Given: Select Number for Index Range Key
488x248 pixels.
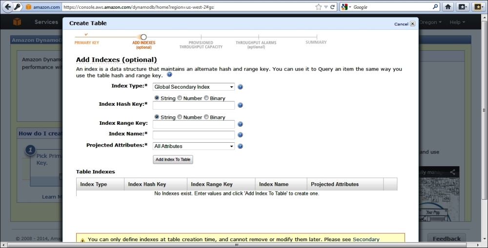Looking at the screenshot, I should 180,117.
